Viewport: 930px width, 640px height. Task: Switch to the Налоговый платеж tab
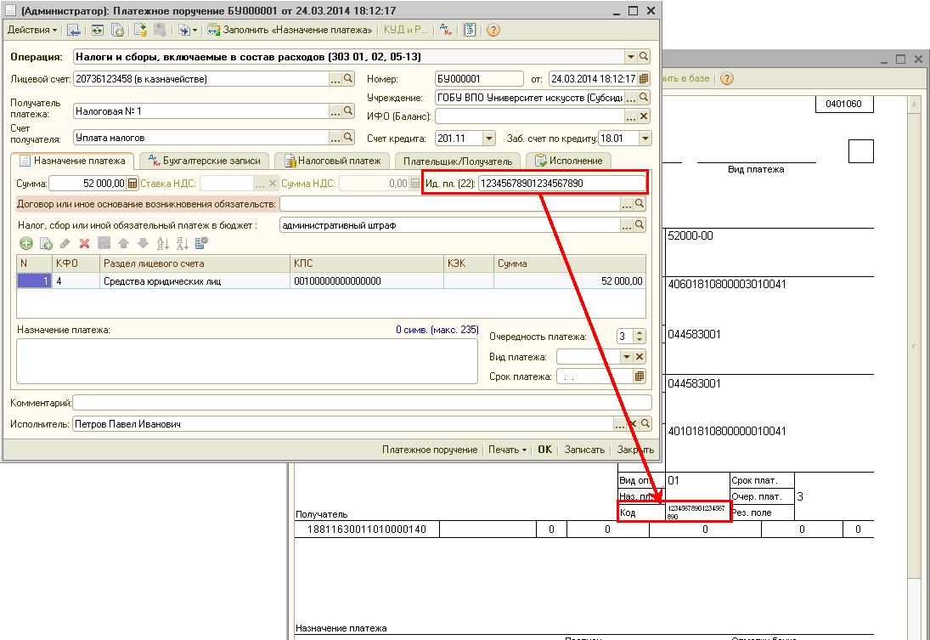tap(333, 161)
